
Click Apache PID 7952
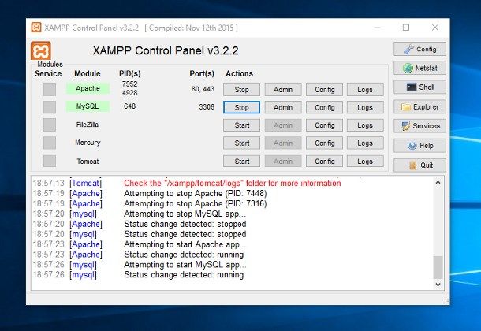(130, 84)
